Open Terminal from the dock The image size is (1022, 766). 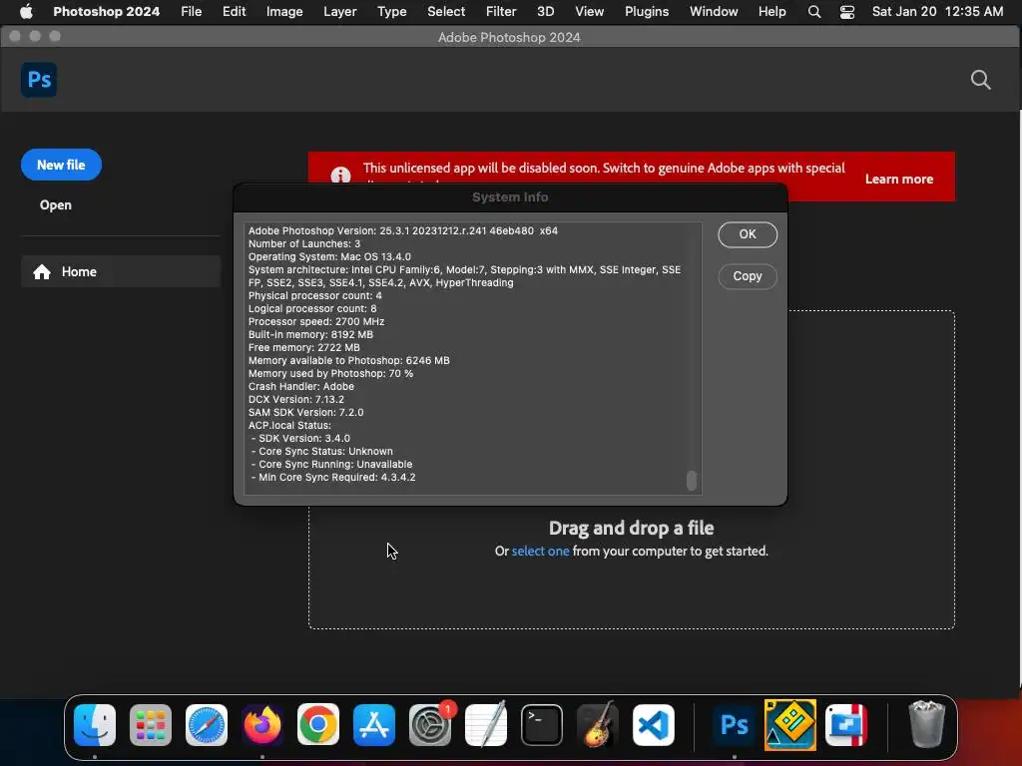pos(542,725)
